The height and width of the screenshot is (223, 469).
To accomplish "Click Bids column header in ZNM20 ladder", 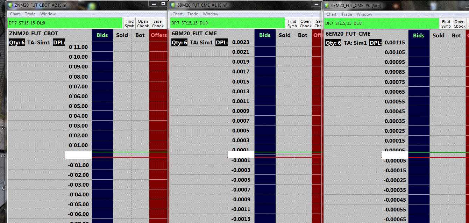I will click(x=102, y=35).
